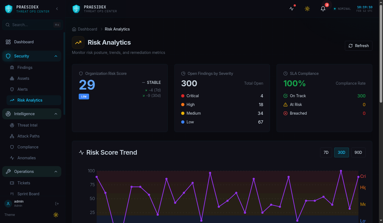Toggle light mode in the top bar
383x223 pixels.
307,8
